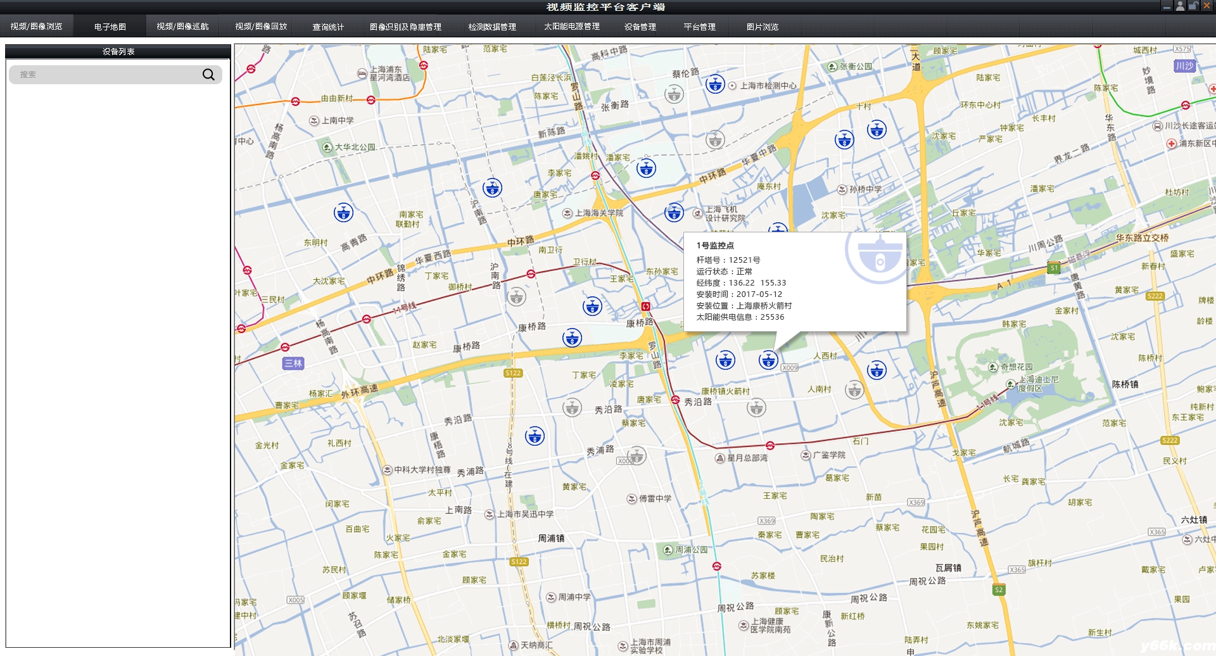Open the 视频/图像回放 tab

[x=261, y=27]
